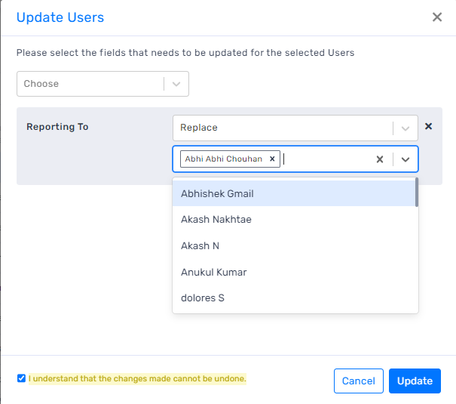Remove the Reporting To field row

coord(428,126)
